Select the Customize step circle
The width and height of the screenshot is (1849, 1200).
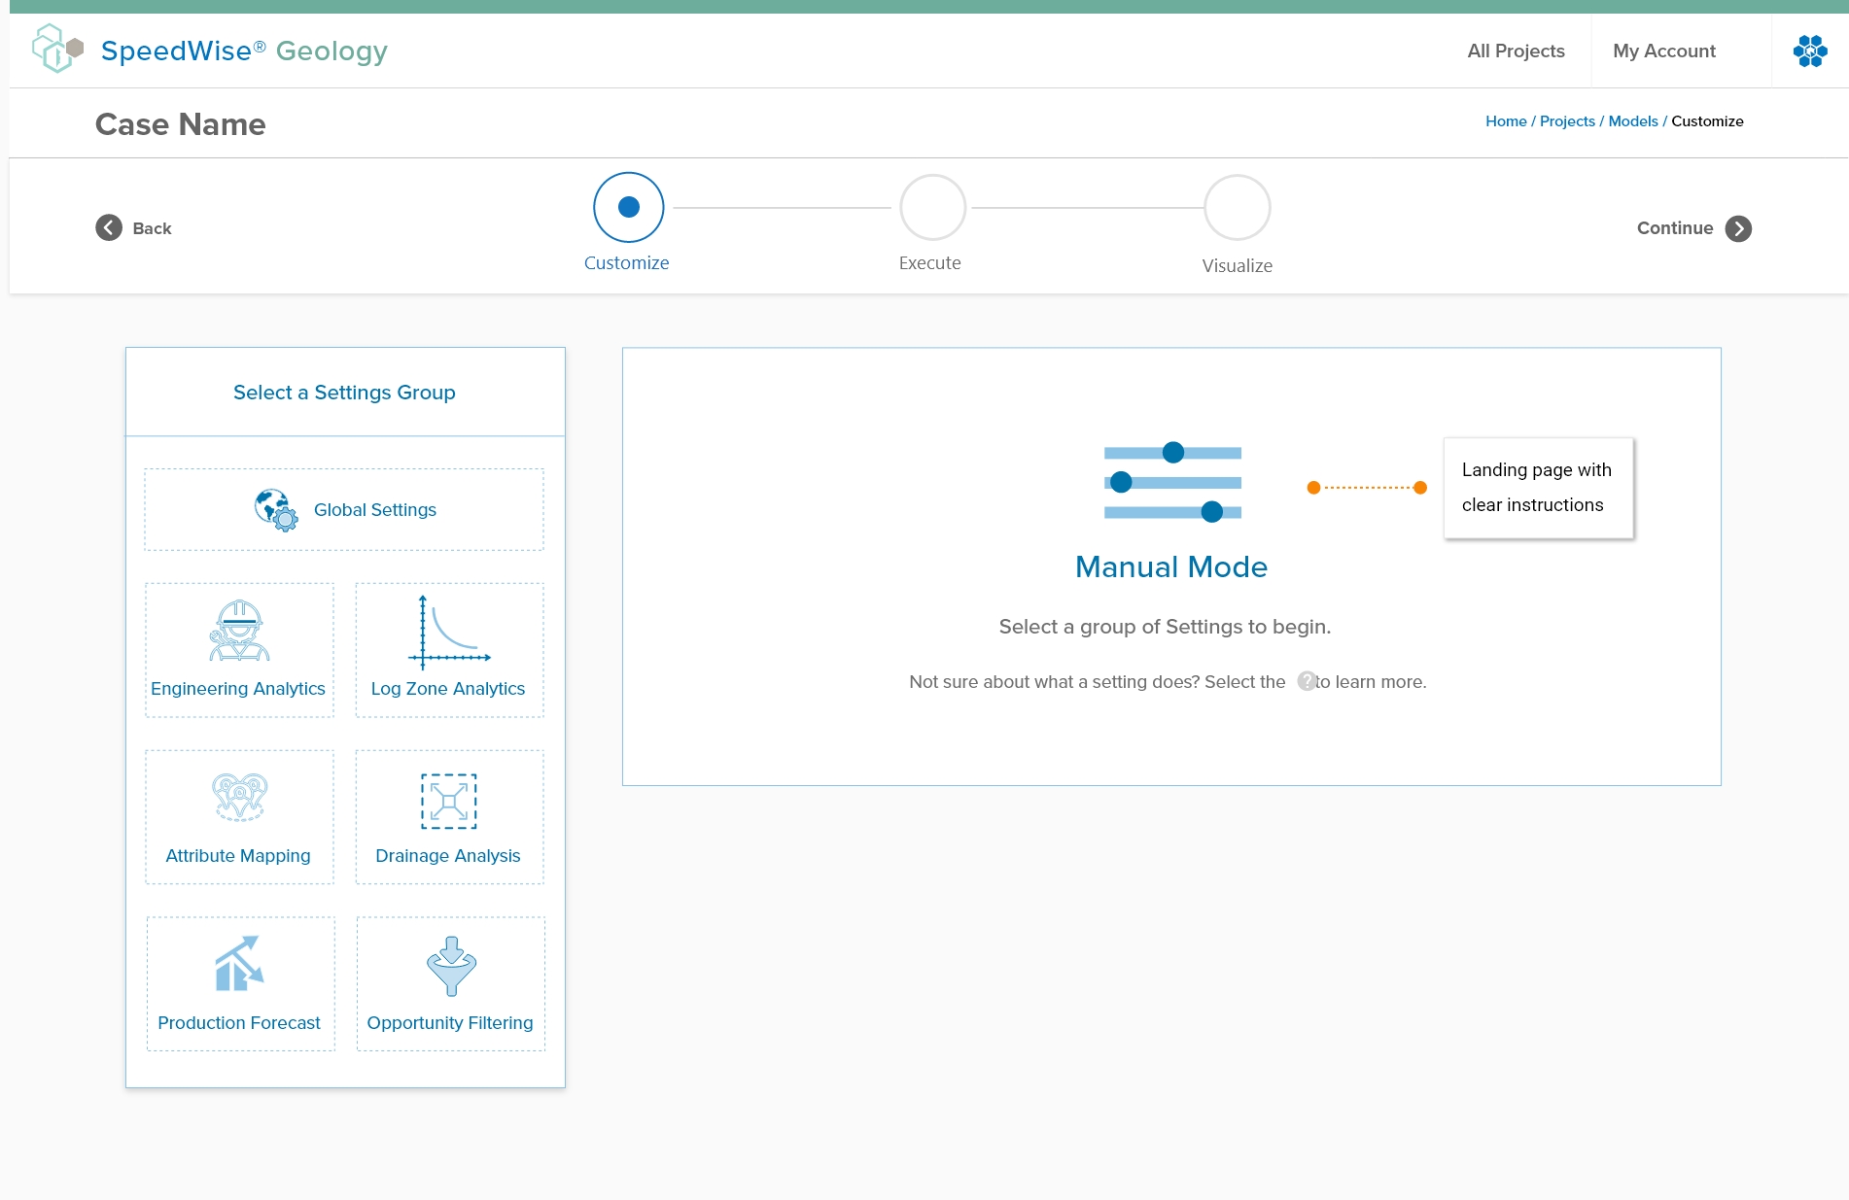pyautogui.click(x=628, y=207)
